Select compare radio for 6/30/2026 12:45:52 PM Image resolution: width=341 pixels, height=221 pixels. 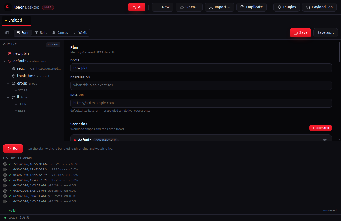pyautogui.click(x=5, y=175)
